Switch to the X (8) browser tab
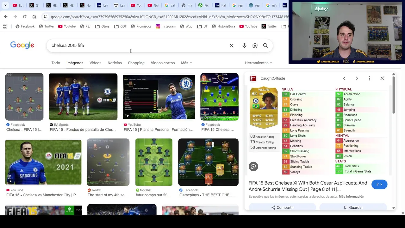Screen dimensions: 405x228 coord(34,5)
